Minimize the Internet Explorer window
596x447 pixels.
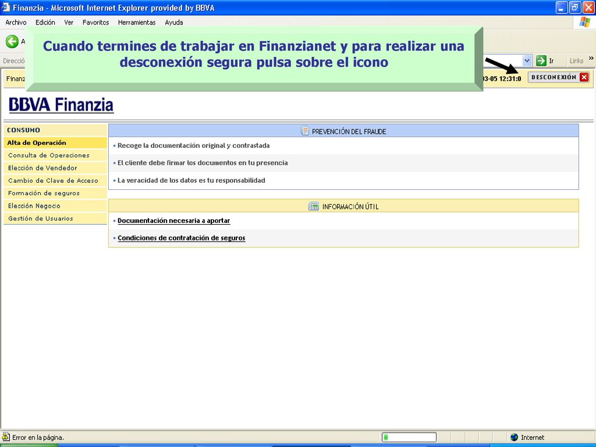pos(562,7)
